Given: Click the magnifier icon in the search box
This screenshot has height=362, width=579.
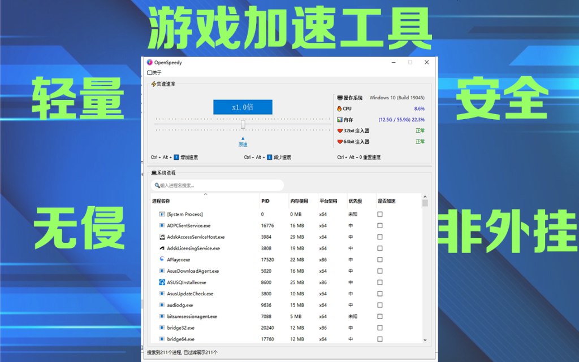Looking at the screenshot, I should click(156, 185).
